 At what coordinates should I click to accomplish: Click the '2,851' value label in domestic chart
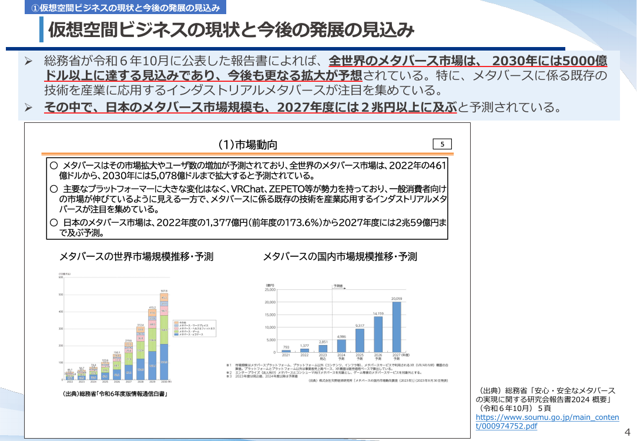323,342
